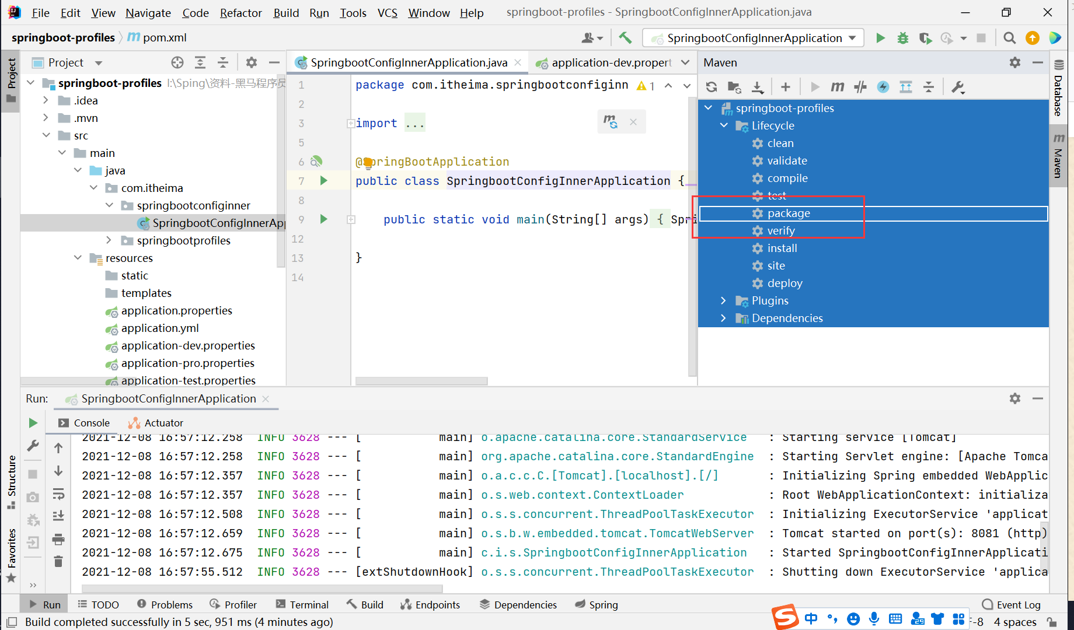Collapse Maven Lifecycle node

724,125
